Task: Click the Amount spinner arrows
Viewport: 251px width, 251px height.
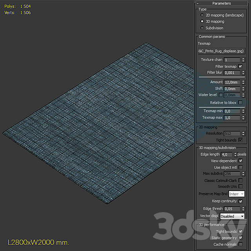Action: [243, 82]
